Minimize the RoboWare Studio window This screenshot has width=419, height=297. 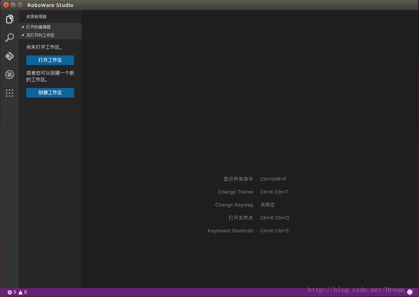[x=13, y=5]
